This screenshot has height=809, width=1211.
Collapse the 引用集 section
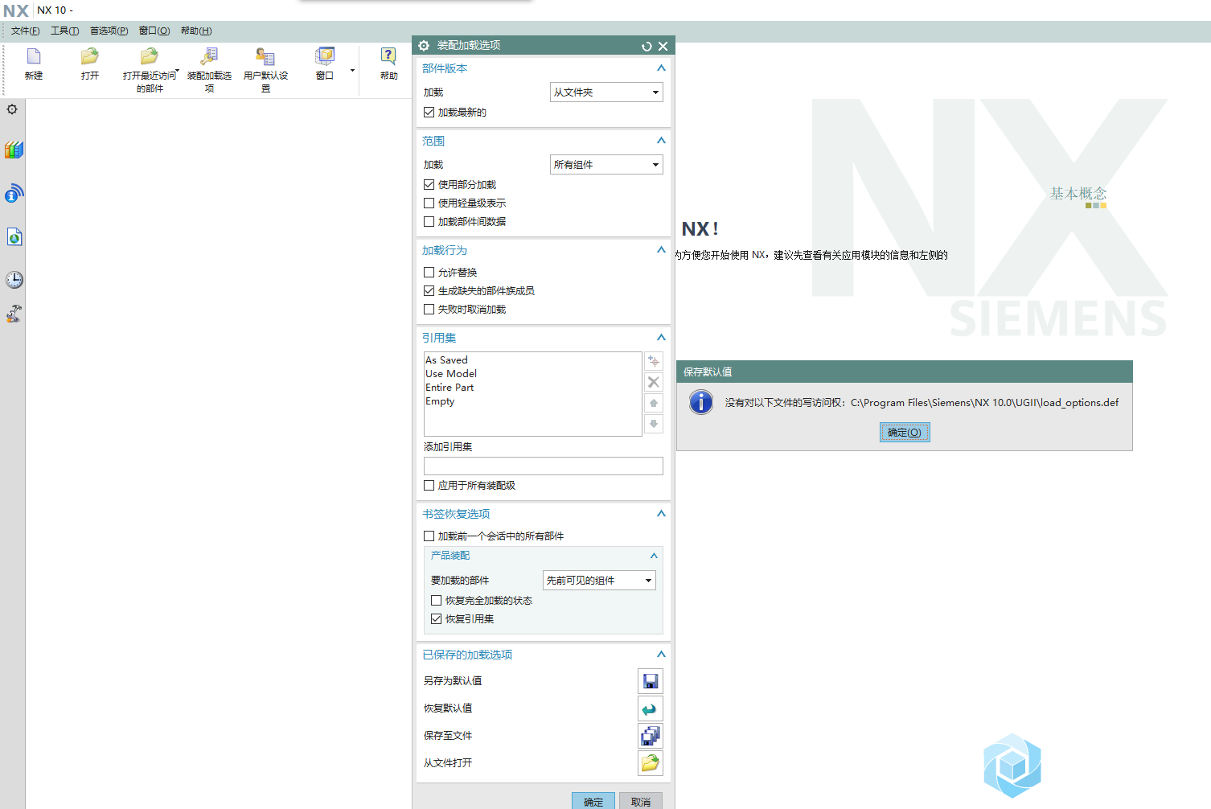point(661,338)
